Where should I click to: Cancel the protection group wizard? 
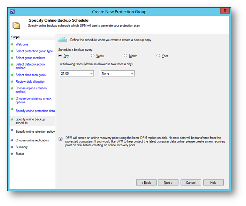tap(191, 183)
